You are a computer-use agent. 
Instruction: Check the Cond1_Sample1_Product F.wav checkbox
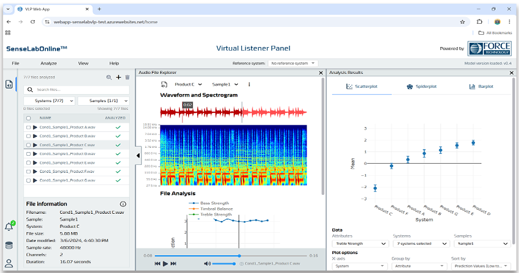[29, 172]
